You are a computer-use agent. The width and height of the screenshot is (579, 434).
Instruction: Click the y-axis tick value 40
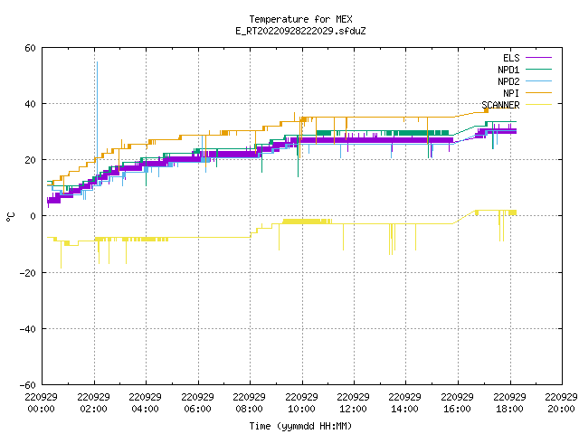(x=30, y=104)
